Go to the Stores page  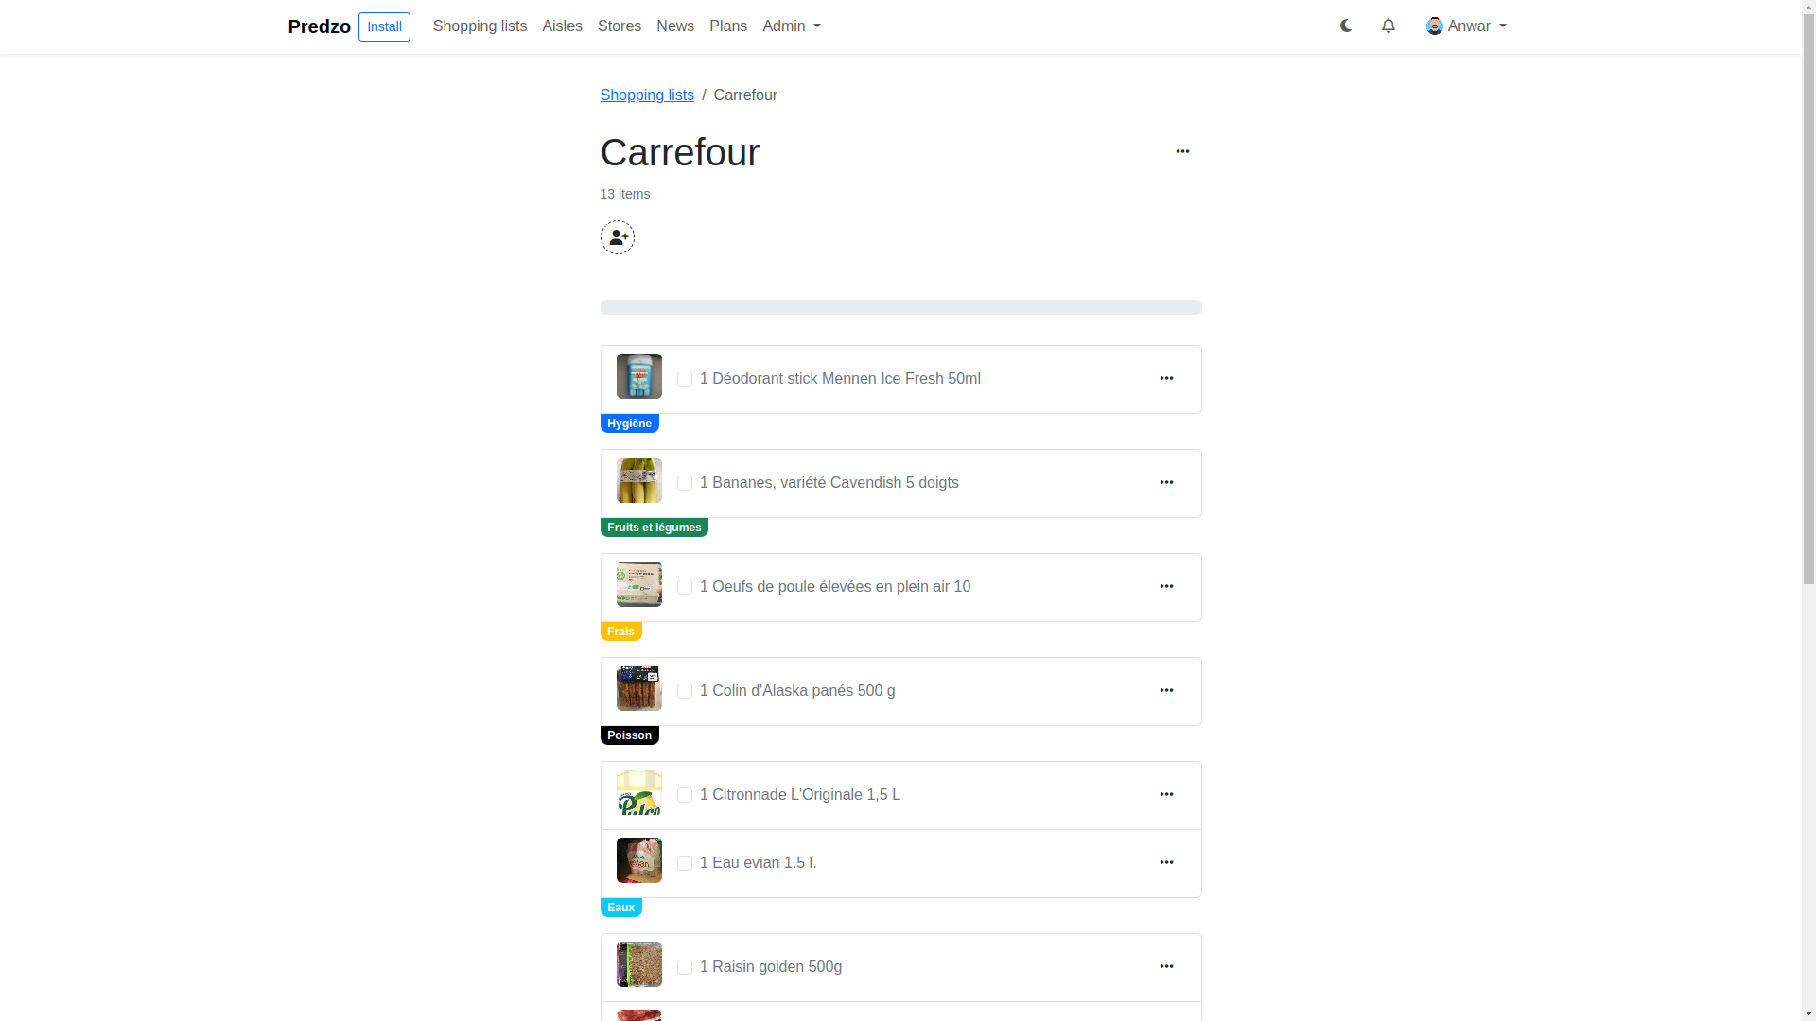[x=620, y=26]
